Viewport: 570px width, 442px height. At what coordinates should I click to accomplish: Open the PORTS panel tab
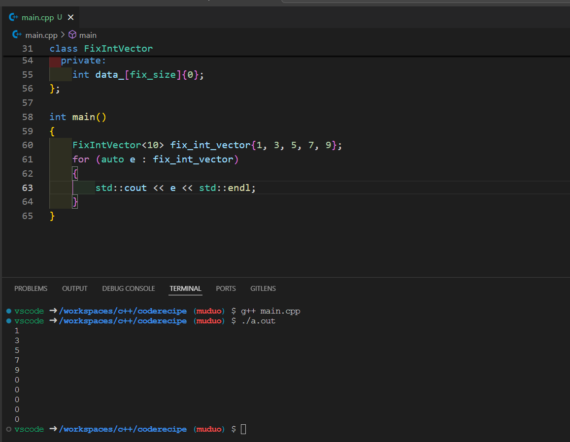226,288
